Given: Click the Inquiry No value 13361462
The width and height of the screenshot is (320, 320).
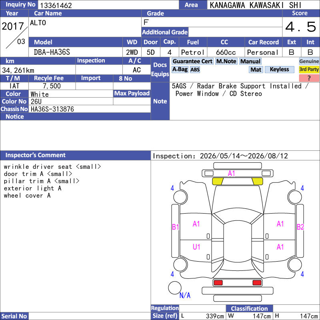Looking at the screenshot, I should click(x=56, y=5).
